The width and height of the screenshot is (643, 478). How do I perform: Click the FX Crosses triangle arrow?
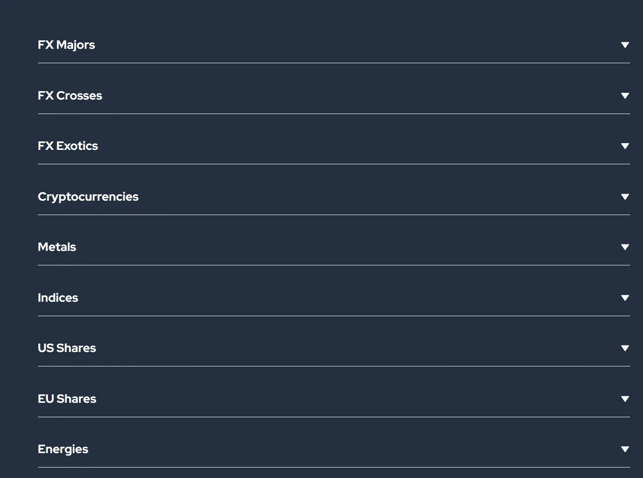[x=625, y=96]
